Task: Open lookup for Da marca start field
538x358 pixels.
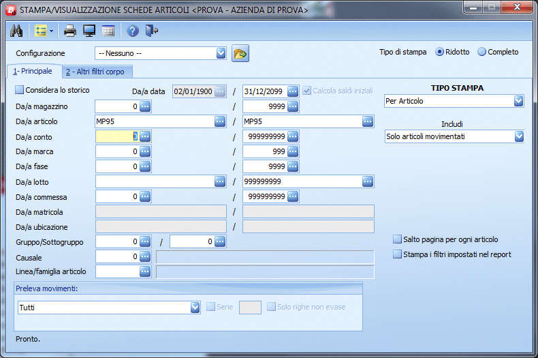Action: 145,151
